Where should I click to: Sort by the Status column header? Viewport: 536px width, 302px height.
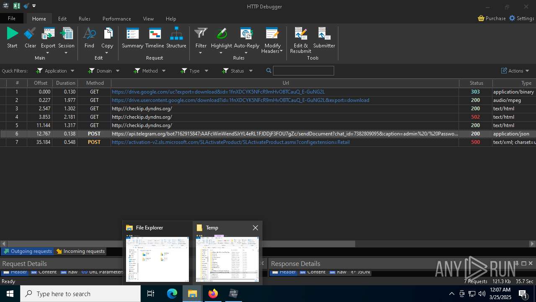476,83
